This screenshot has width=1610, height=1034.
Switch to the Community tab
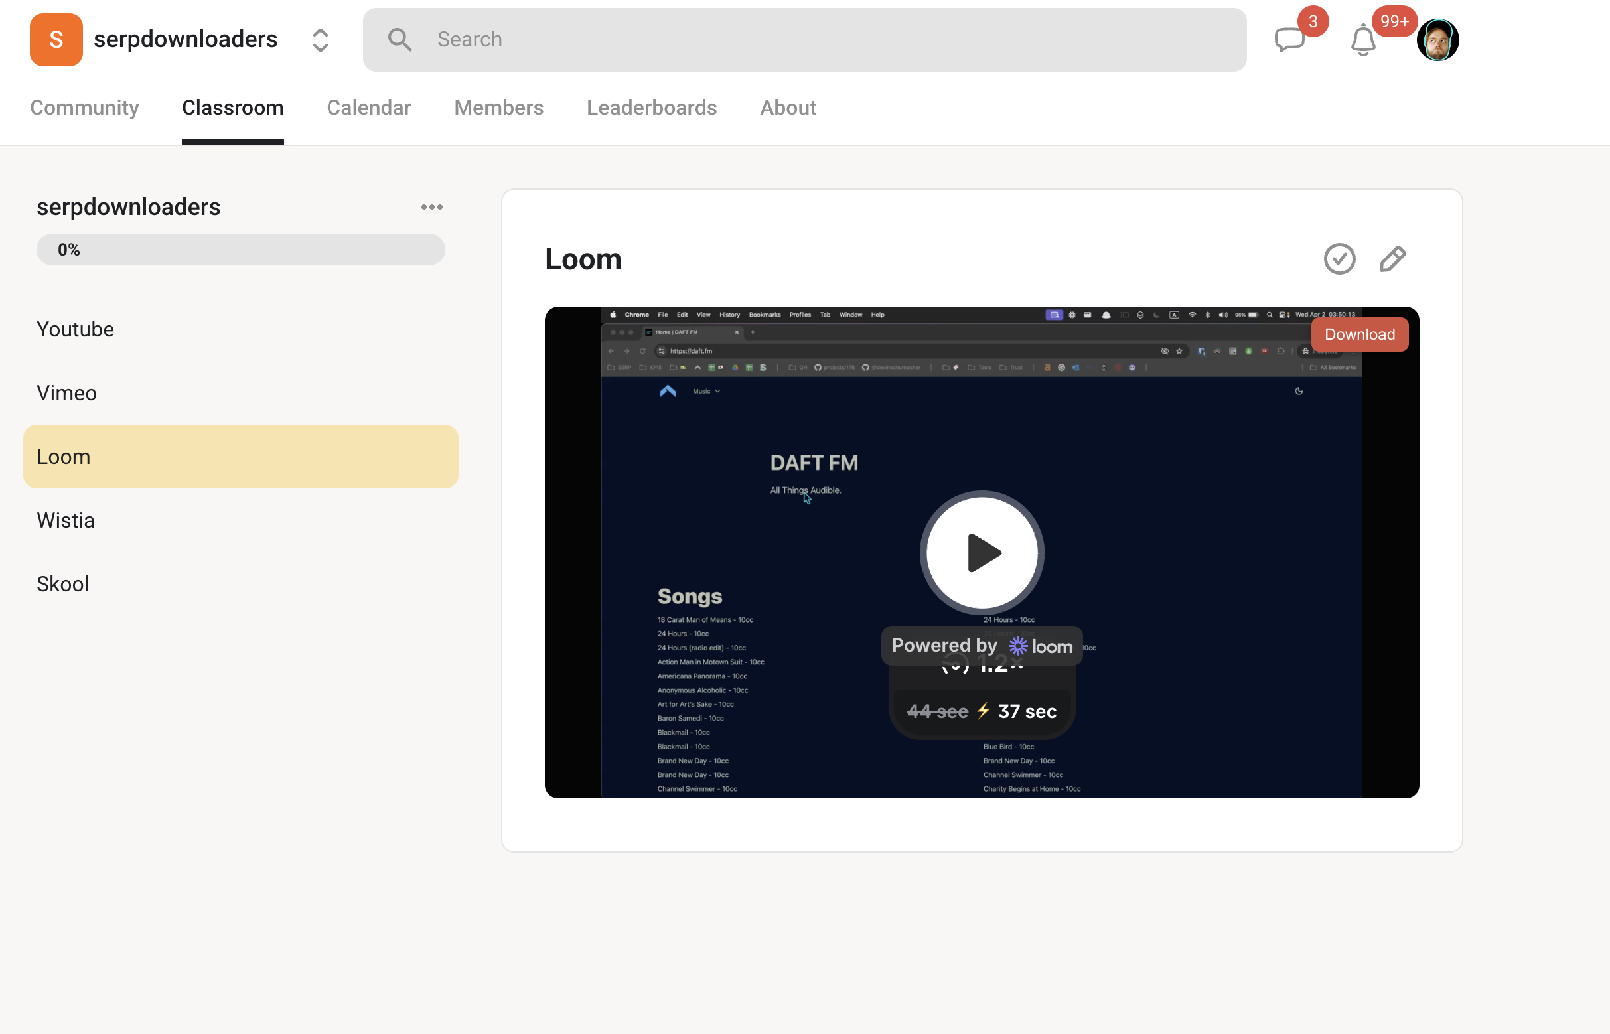pyautogui.click(x=84, y=108)
